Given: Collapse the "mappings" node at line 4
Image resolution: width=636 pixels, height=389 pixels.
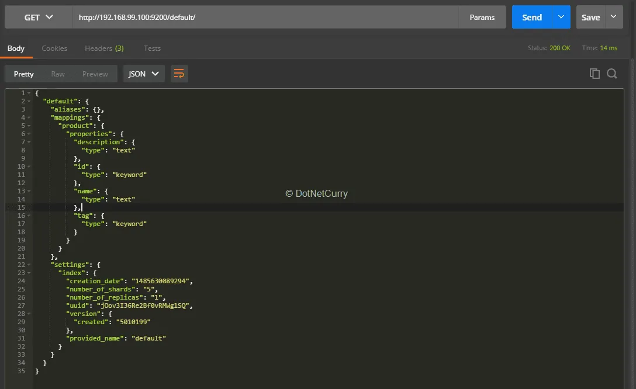Looking at the screenshot, I should [29, 117].
